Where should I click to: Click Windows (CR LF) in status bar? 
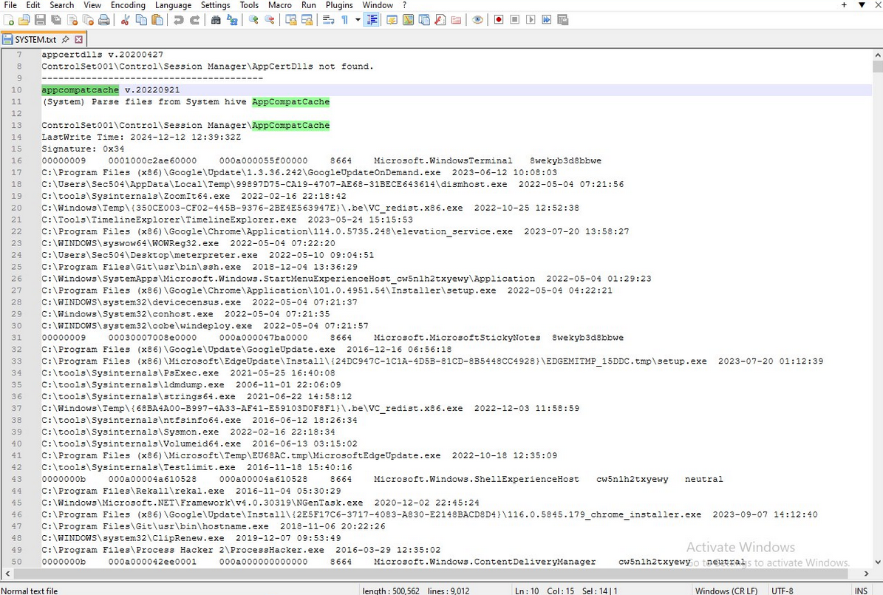click(726, 590)
